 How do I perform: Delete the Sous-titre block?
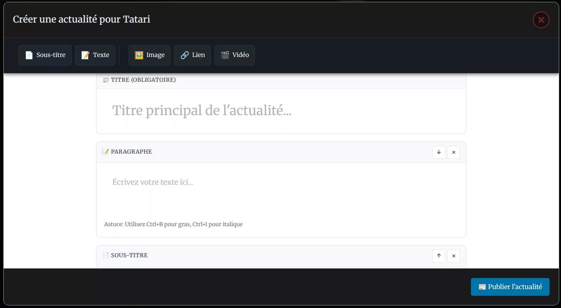click(x=454, y=256)
